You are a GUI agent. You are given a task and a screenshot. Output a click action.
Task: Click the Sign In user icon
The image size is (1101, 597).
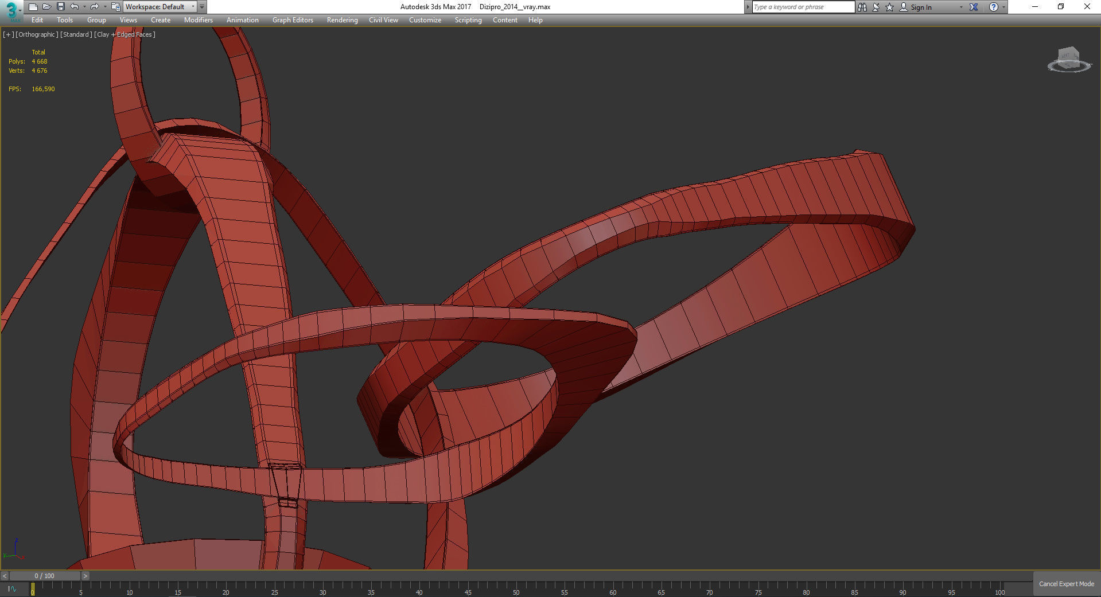904,7
